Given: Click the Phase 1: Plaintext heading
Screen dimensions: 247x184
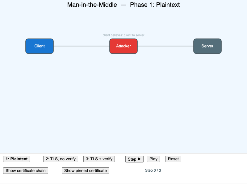Looking at the screenshot, I should (x=155, y=5).
